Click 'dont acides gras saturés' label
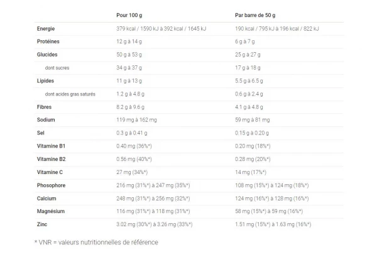The width and height of the screenshot is (377, 257). pyautogui.click(x=70, y=94)
